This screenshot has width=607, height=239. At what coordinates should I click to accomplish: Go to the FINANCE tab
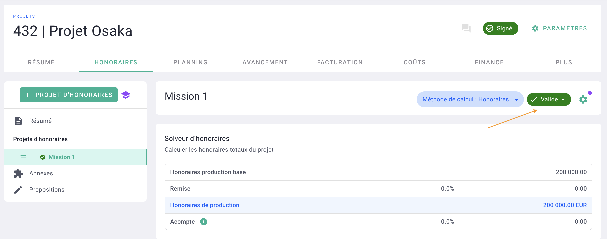[489, 62]
